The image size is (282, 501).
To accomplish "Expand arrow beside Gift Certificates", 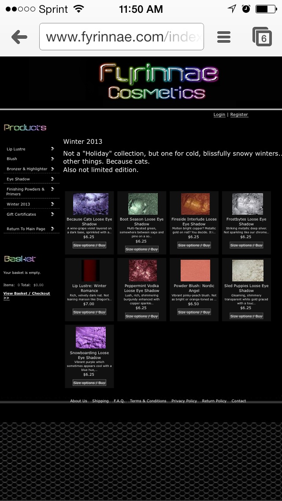I will [52, 214].
